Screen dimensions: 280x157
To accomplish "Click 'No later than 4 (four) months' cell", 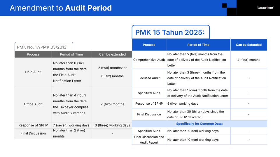I will click(71, 104).
